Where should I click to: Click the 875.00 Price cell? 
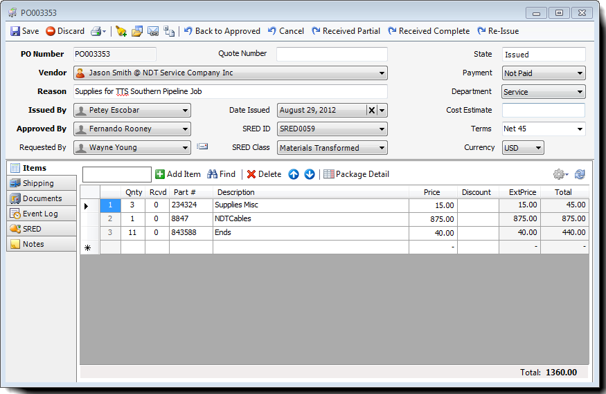pos(433,219)
